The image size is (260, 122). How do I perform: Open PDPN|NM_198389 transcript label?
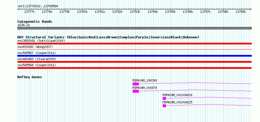click(145, 81)
